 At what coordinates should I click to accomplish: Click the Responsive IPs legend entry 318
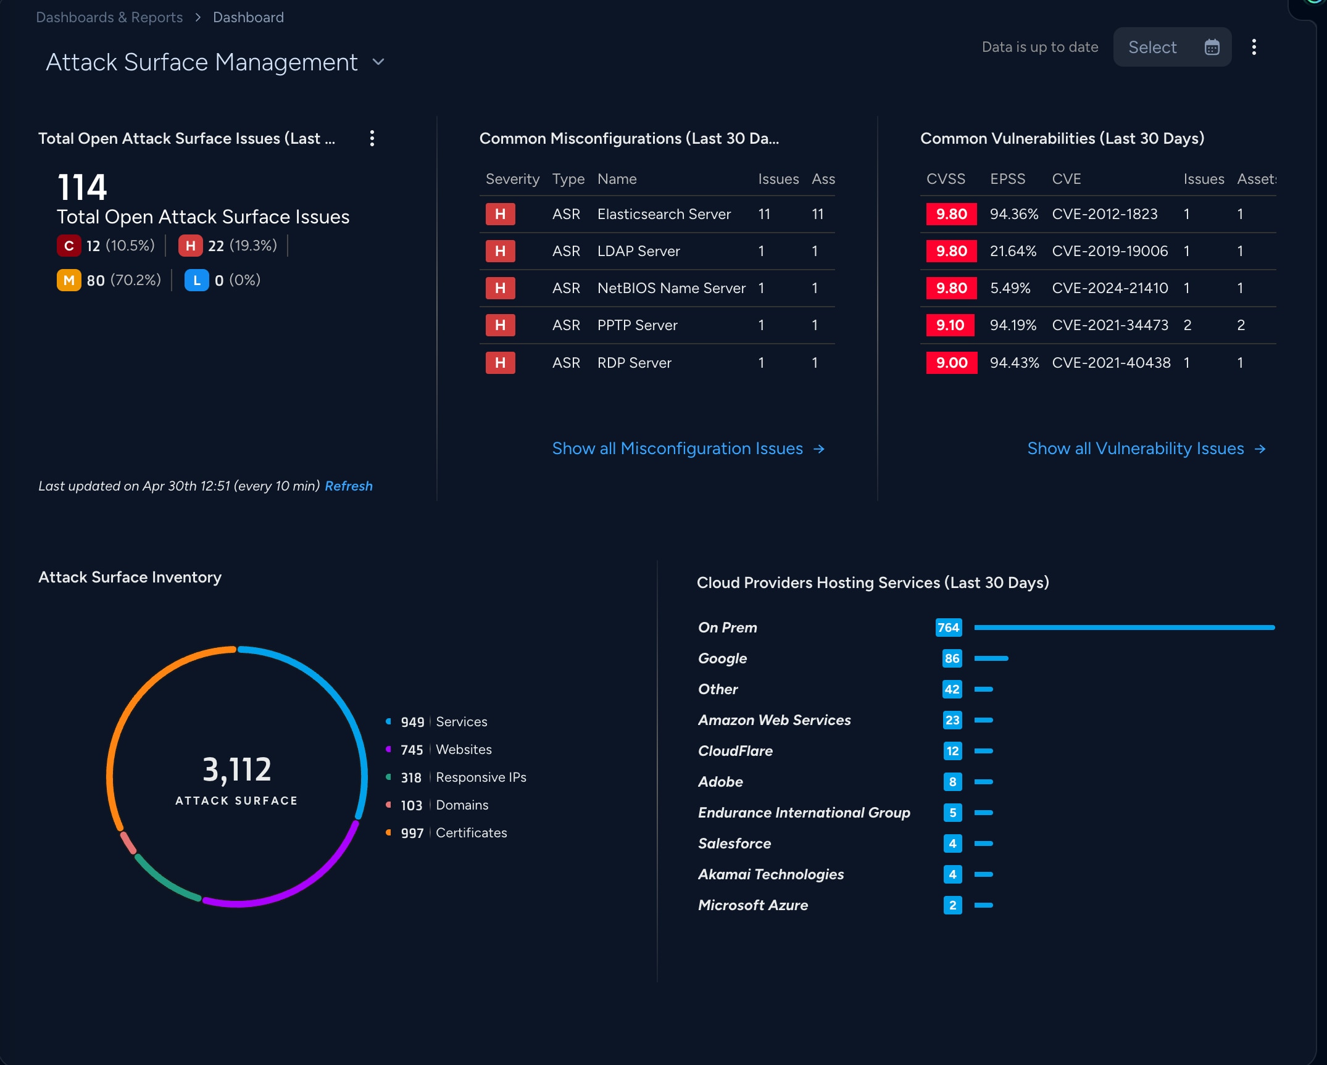pos(456,777)
